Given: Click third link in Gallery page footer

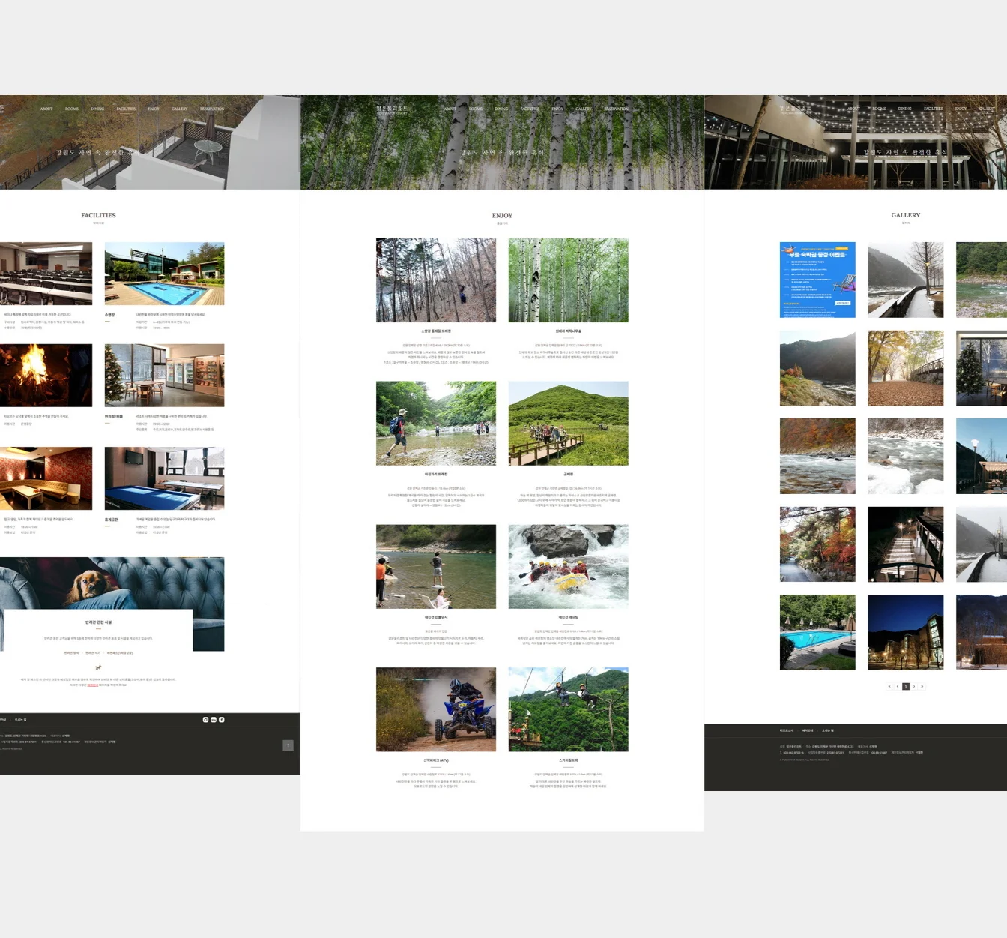Looking at the screenshot, I should (x=828, y=730).
